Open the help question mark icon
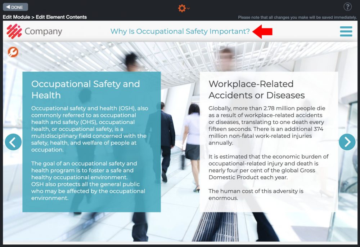Screen dimensions: 360x247 pos(347,7)
